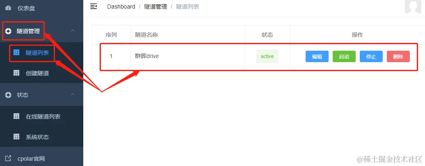This screenshot has height=166, width=425.
Task: Click the blue 编辑 button
Action: (317, 56)
